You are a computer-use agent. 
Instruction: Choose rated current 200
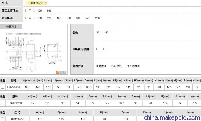pyautogui.click(x=78, y=18)
